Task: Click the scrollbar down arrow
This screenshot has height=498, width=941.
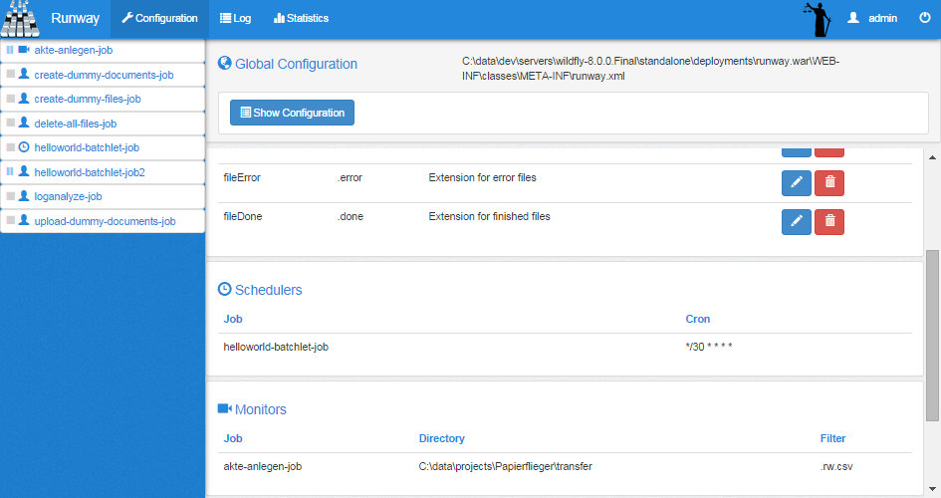Action: click(x=933, y=489)
